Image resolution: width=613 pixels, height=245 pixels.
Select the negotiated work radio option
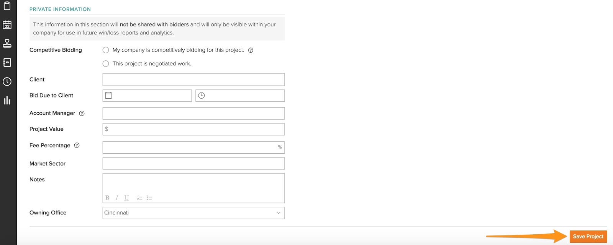106,64
